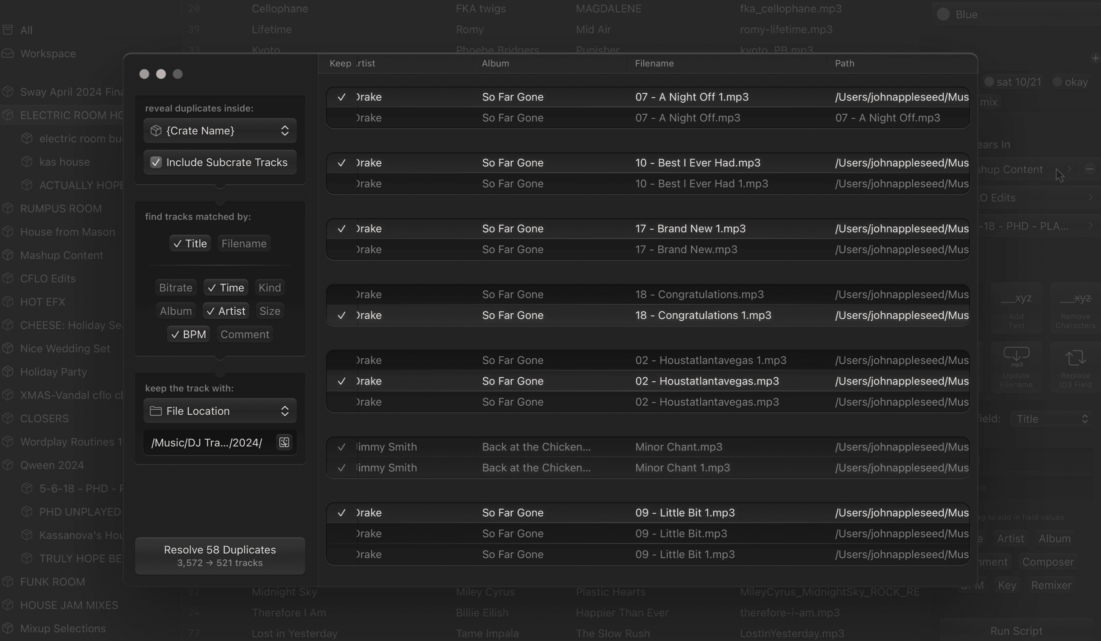1101x641 pixels.
Task: Select the RUMPUS ROOM crate icon
Action: point(8,208)
